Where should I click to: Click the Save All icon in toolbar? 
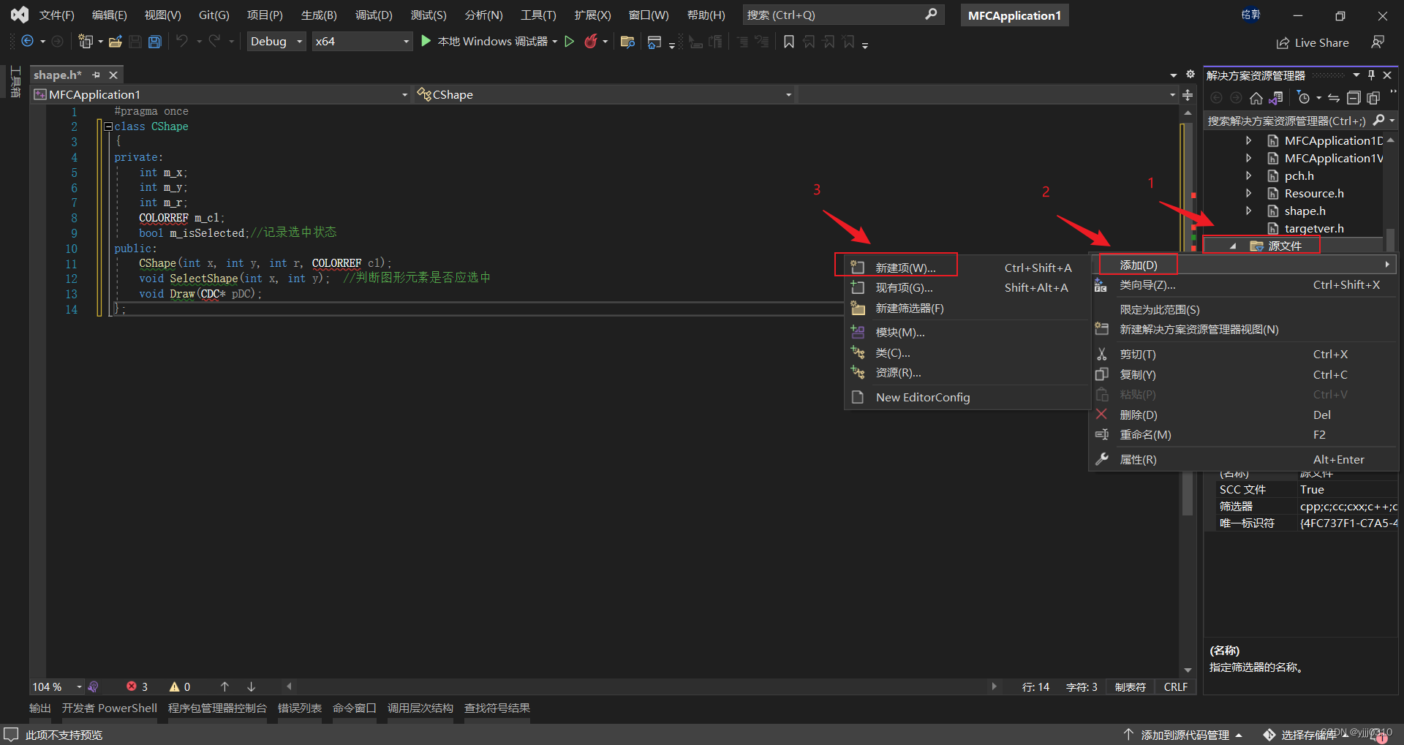coord(154,42)
